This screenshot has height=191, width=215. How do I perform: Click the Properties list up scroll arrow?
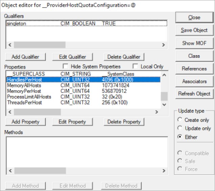164,75
